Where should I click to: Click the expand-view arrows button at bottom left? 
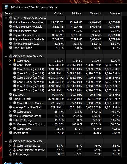point(8,162)
